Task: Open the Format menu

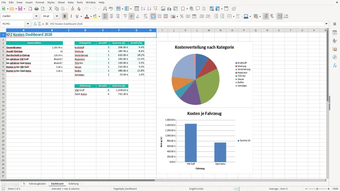Action: click(40, 2)
